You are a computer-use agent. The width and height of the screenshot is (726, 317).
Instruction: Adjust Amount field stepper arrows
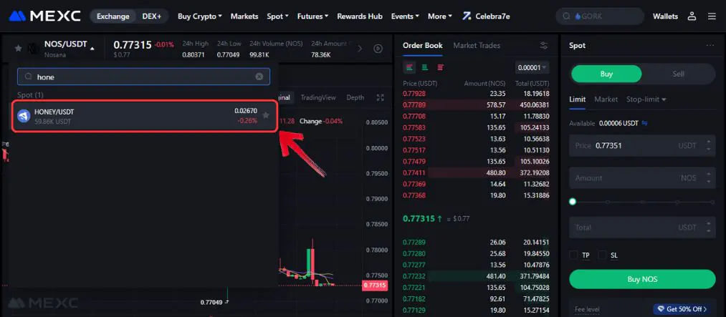click(708, 178)
